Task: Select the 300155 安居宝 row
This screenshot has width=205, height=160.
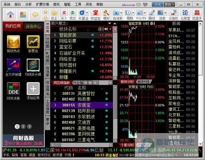Action: (x=82, y=105)
